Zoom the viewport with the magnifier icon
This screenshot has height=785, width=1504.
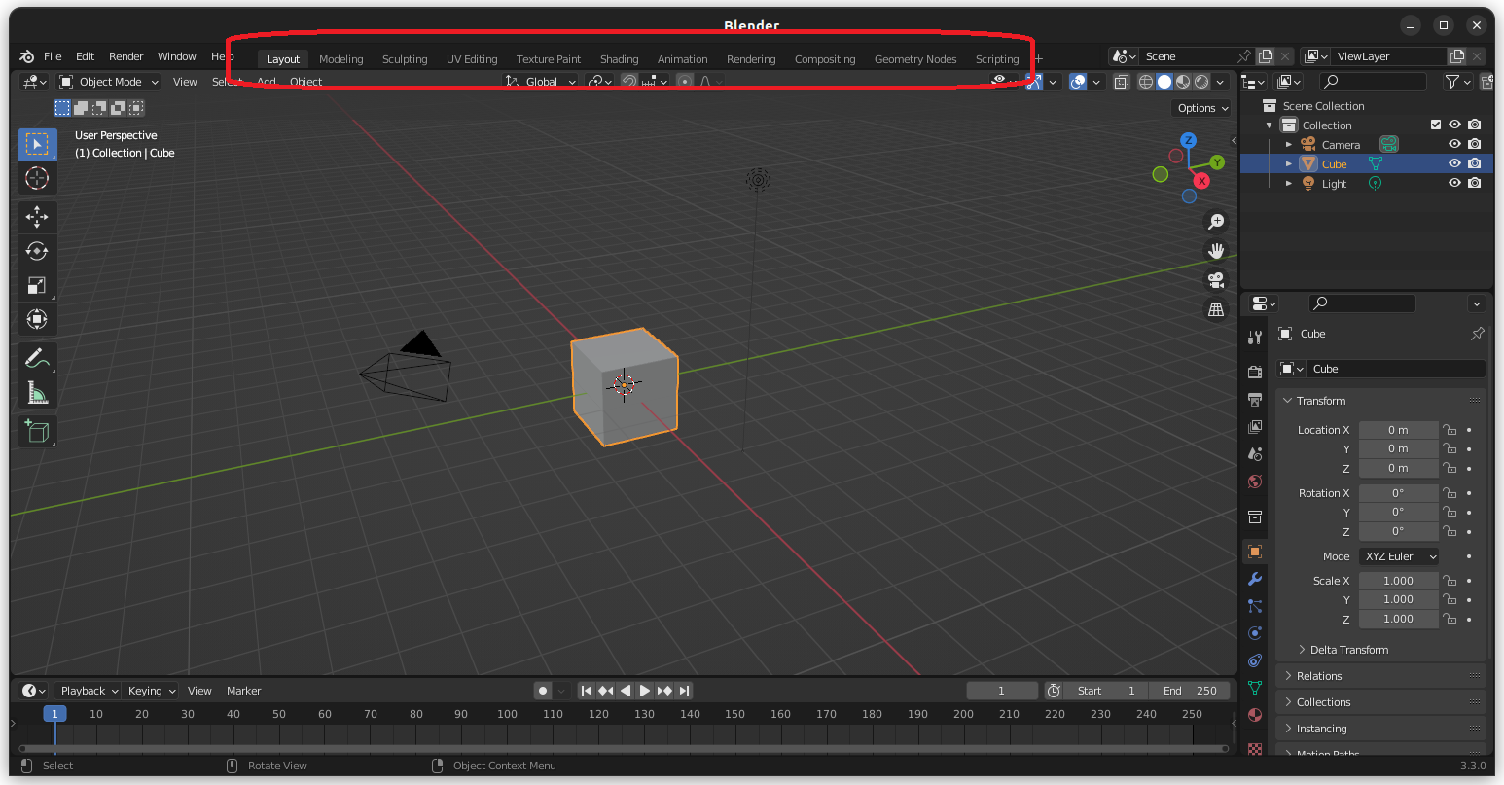(x=1215, y=222)
